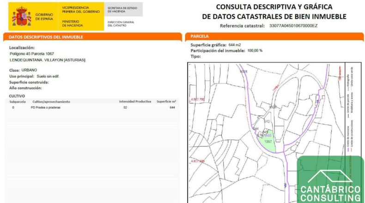Click SECRETARÍA DE ESTADO DE HACIENDA
365x203 pixels.
tap(122, 10)
